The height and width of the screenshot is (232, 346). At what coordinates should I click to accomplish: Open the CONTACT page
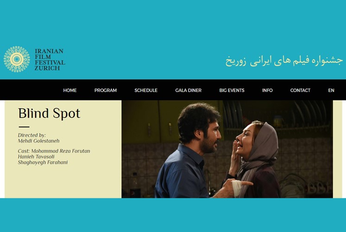click(x=300, y=90)
